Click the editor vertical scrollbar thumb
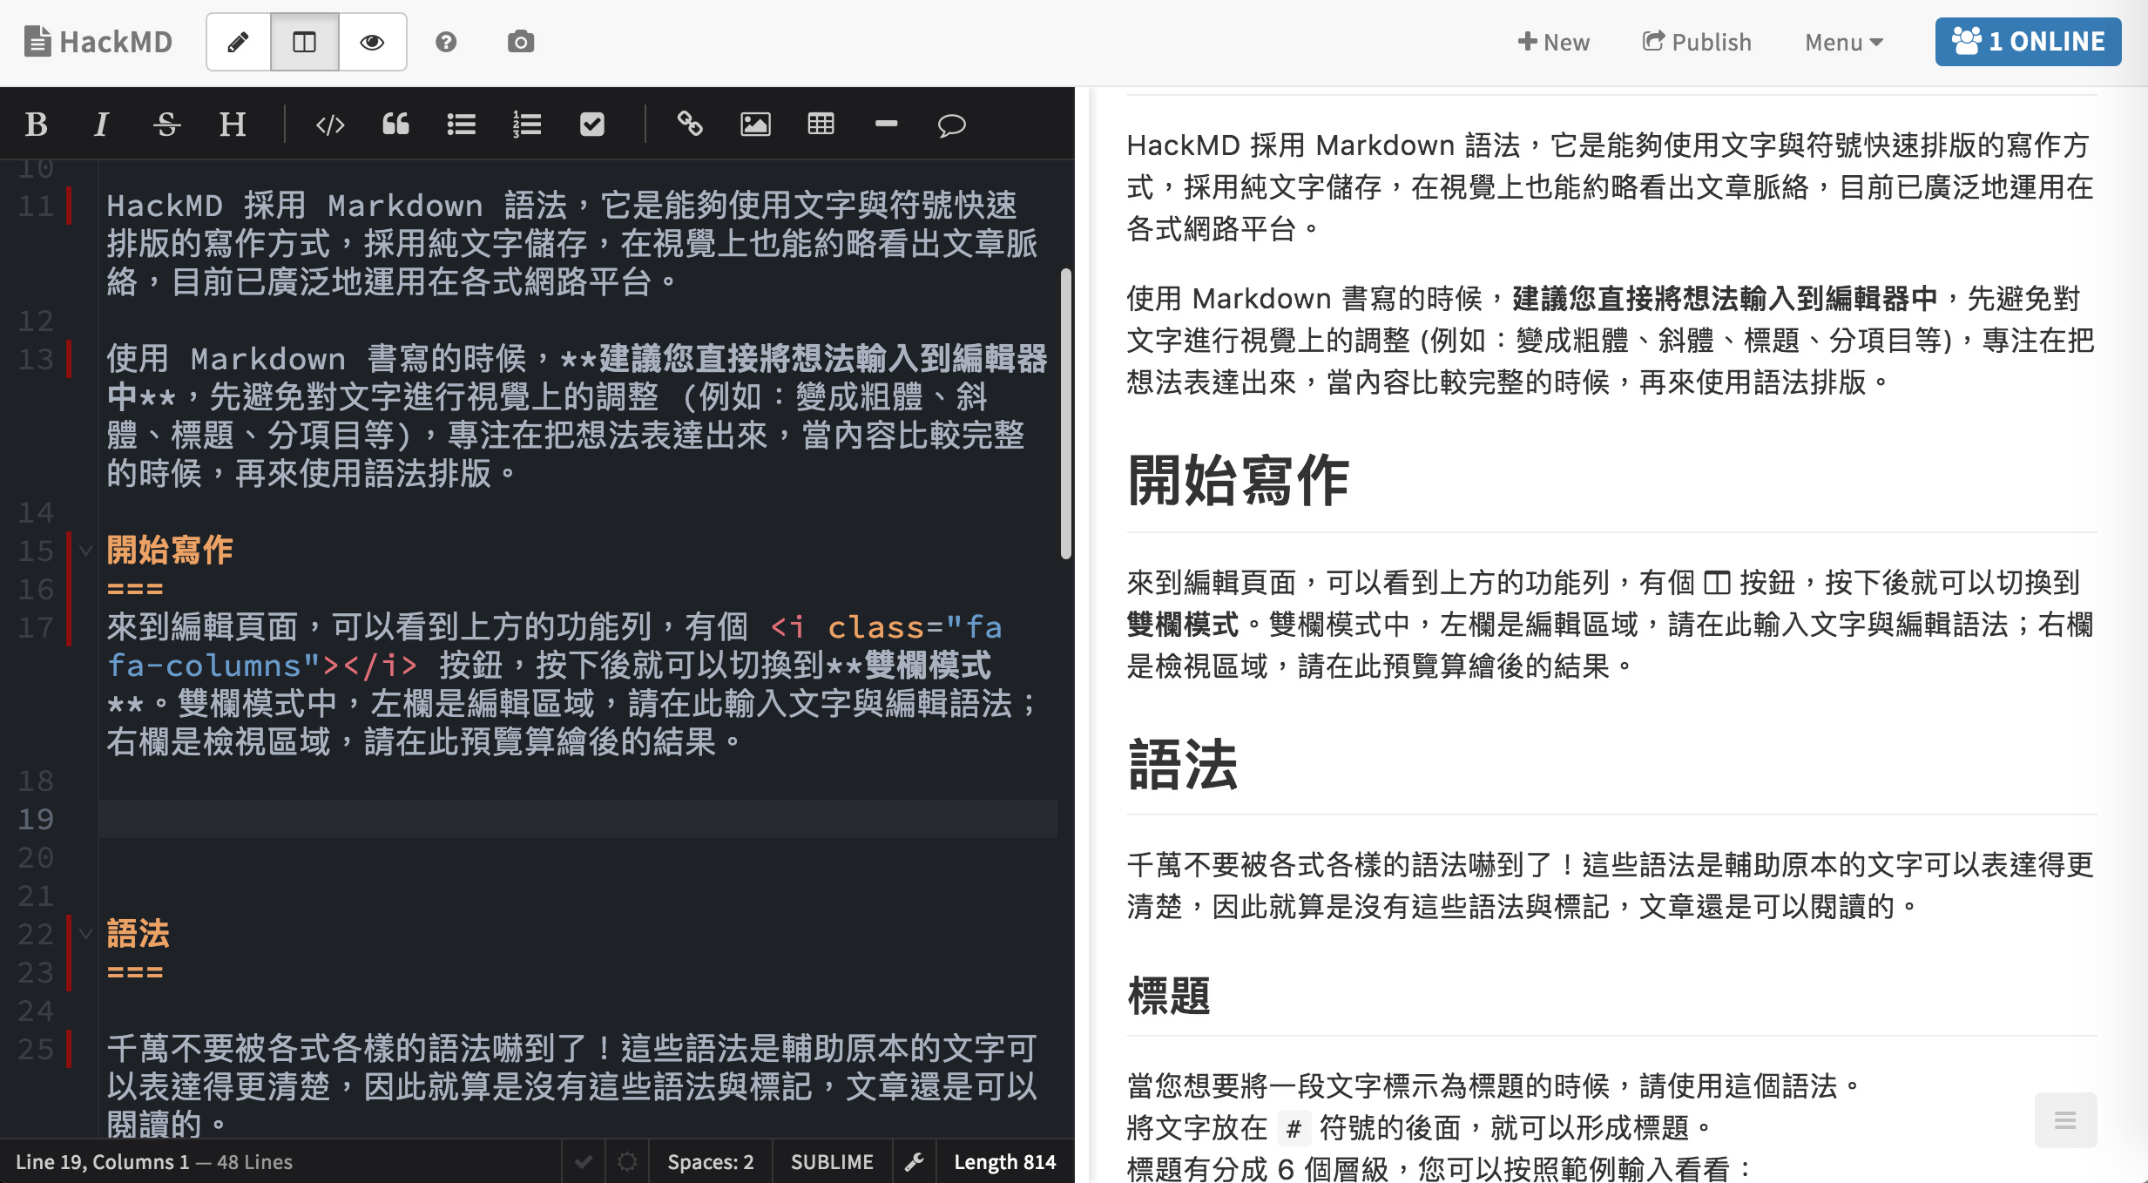Viewport: 2148px width, 1183px height. (x=1065, y=414)
